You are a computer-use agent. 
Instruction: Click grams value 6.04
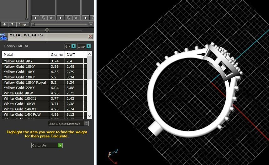(x=55, y=88)
